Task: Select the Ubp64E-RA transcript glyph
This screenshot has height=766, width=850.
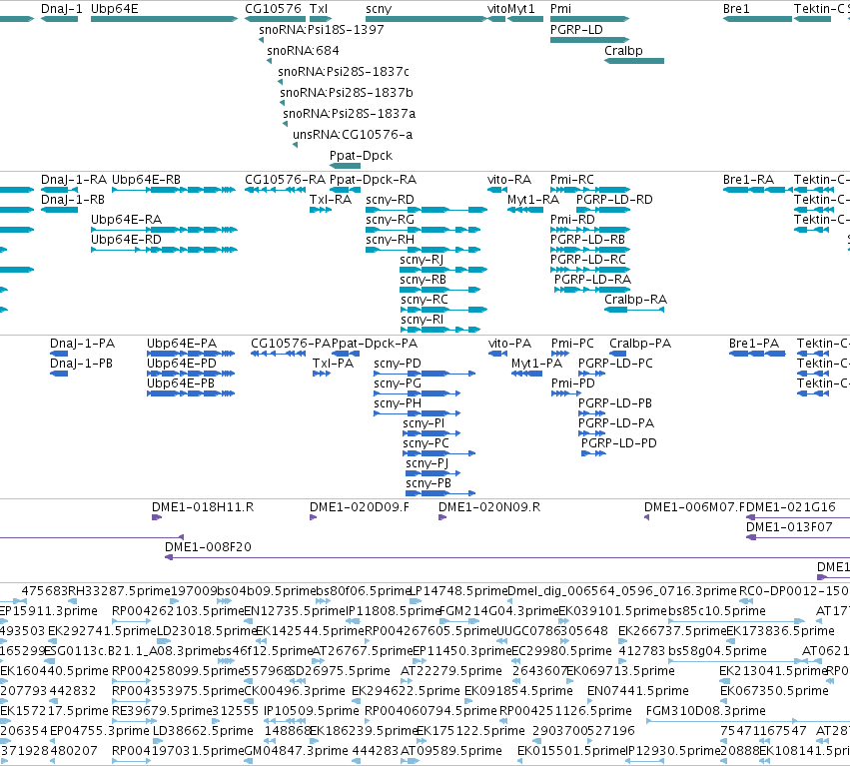Action: (164, 230)
